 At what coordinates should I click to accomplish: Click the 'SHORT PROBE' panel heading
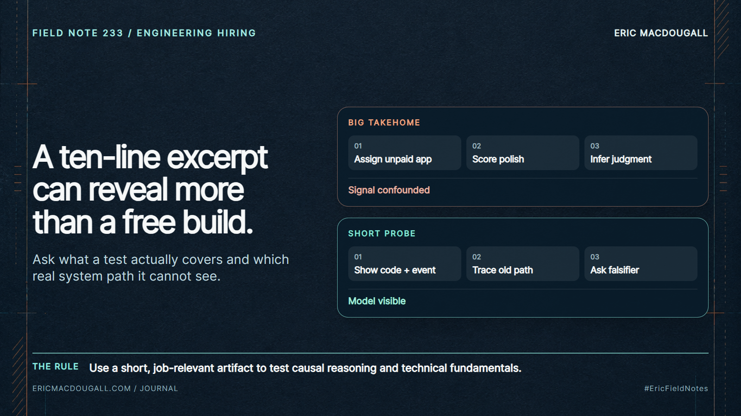tap(382, 233)
